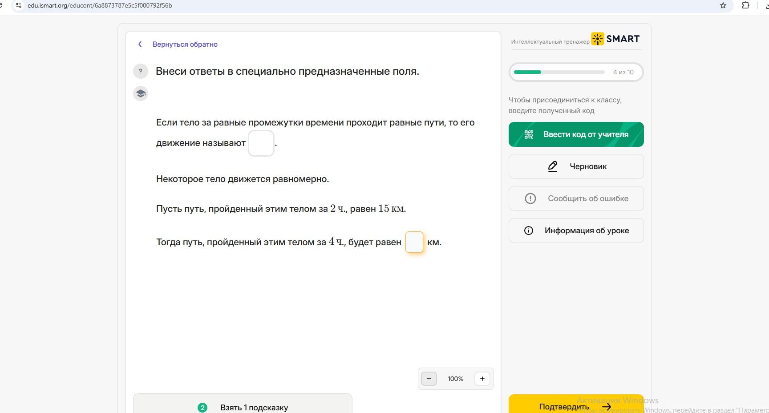Screen dimensions: 769x413
Task: Click the text Некоторое тело движется равномерно
Action: coord(243,179)
